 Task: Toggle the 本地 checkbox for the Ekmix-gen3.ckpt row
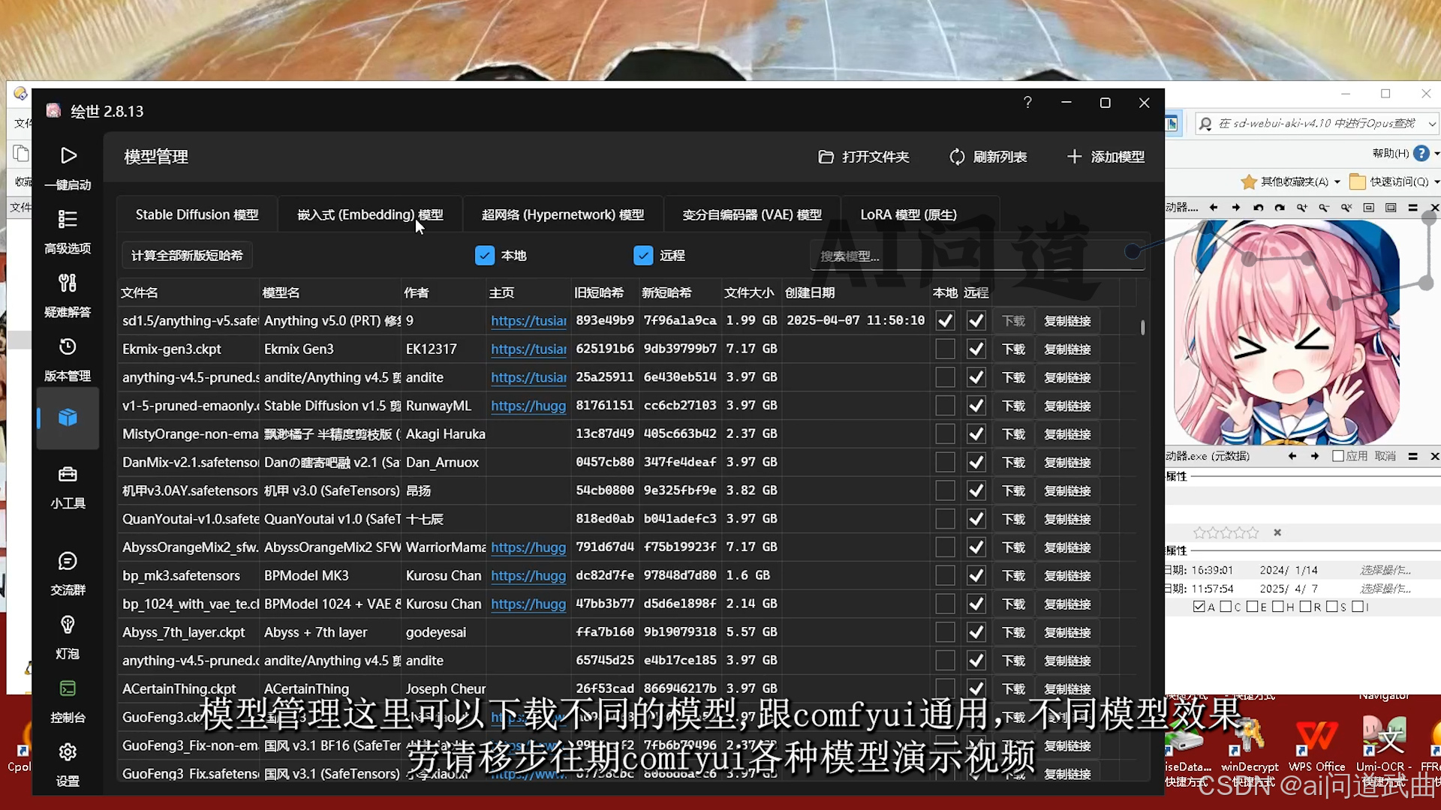[945, 349]
